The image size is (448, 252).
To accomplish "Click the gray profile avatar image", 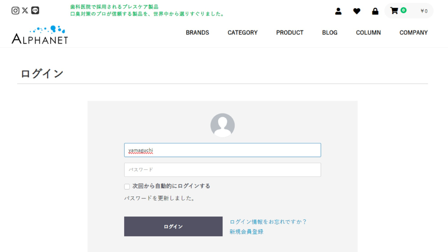I will click(x=223, y=126).
